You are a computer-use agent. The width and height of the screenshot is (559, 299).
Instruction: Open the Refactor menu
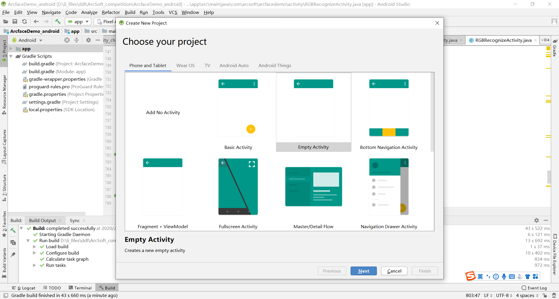[111, 12]
